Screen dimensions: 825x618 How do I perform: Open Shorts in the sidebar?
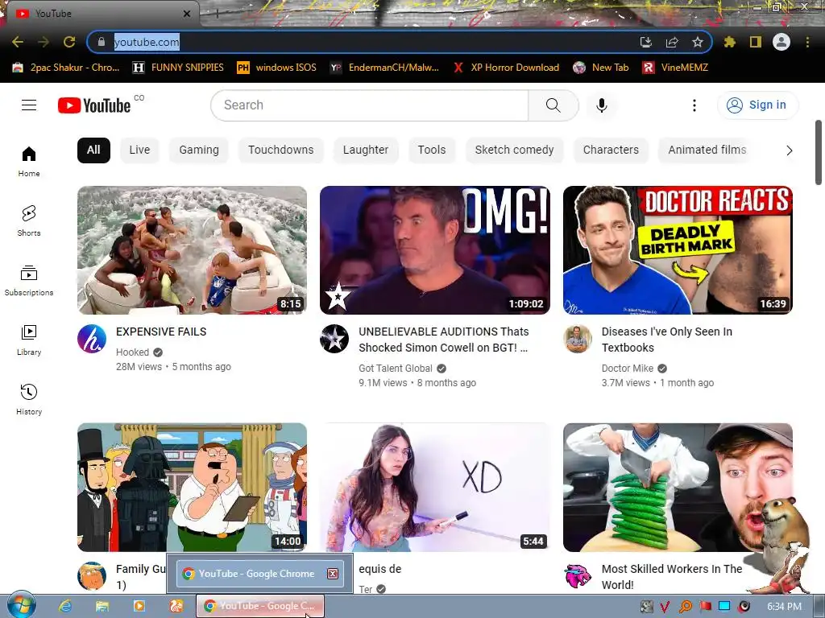29,220
